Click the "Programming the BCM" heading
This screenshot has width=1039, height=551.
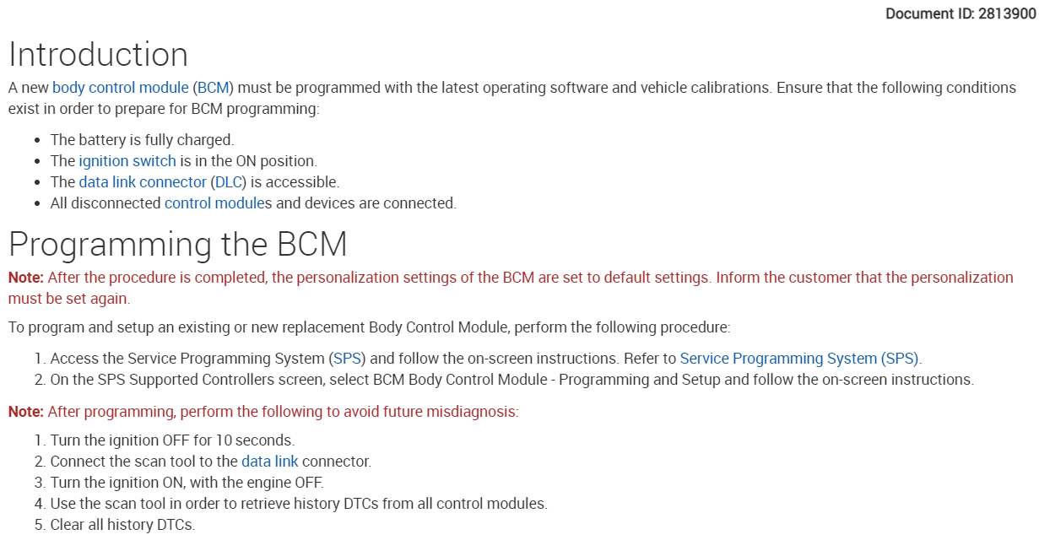[178, 245]
